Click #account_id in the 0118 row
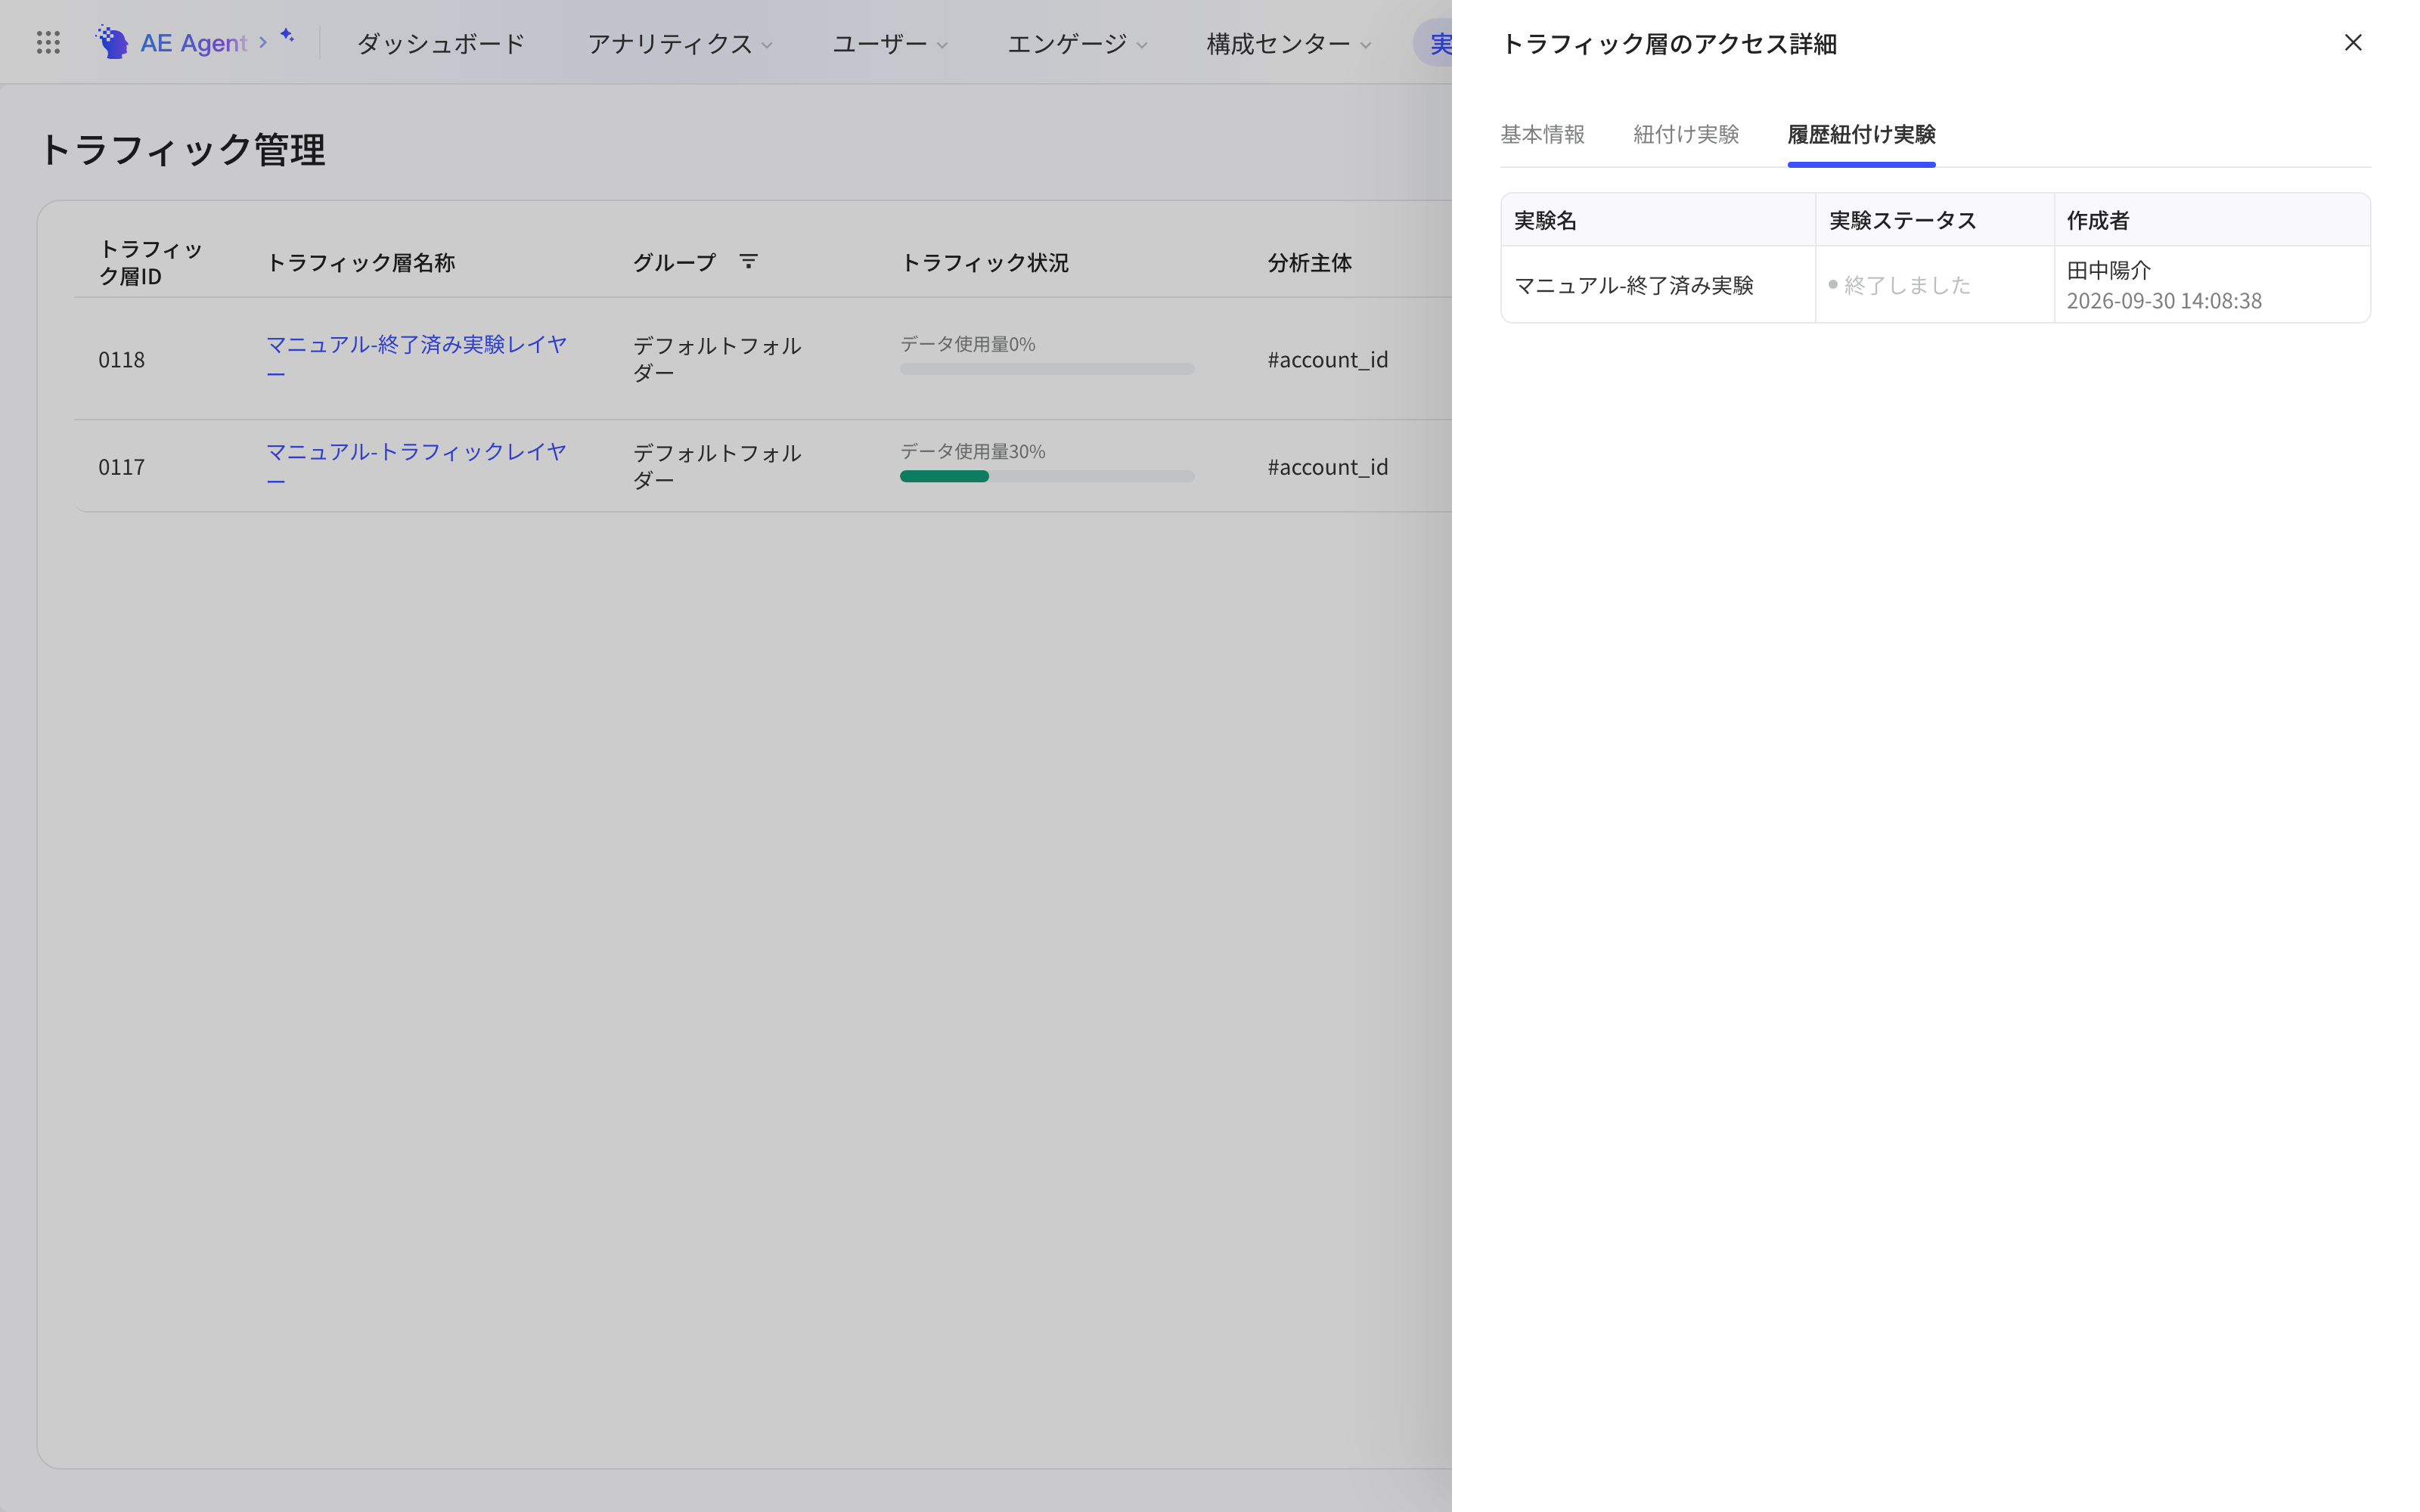Screen dimensions: 2420x1512 1327,360
